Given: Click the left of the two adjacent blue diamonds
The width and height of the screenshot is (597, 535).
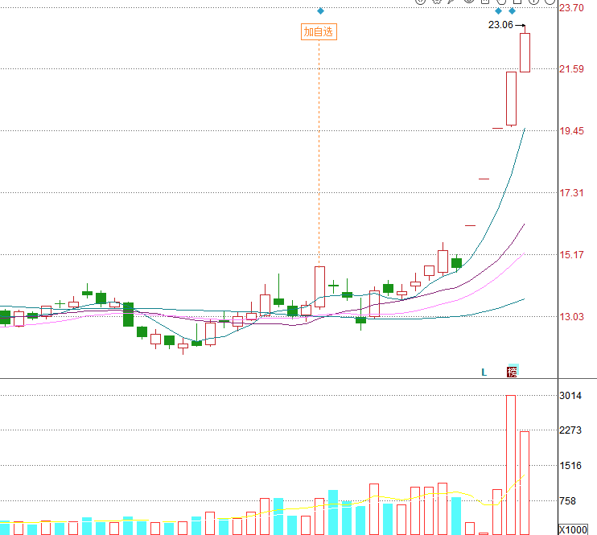Looking at the screenshot, I should [x=498, y=11].
